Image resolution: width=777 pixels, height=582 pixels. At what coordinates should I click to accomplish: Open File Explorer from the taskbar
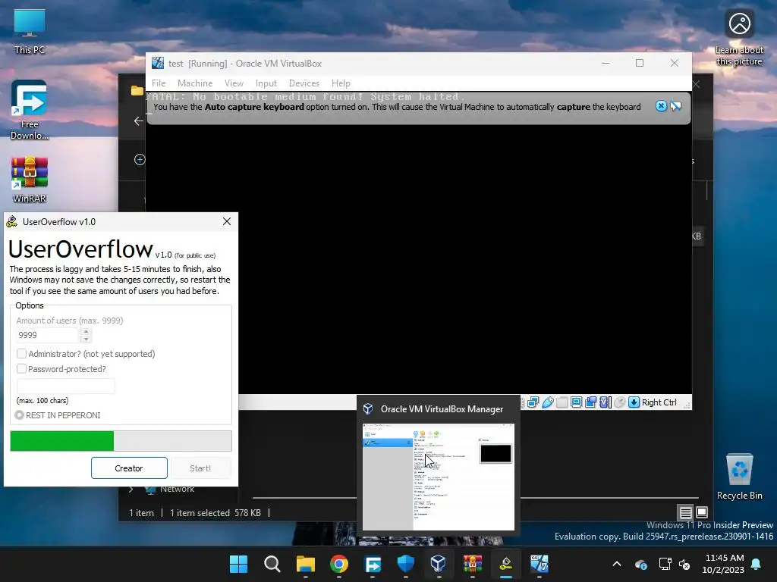pyautogui.click(x=306, y=564)
